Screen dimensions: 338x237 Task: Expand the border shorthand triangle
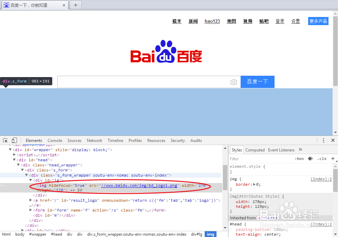click(255, 184)
